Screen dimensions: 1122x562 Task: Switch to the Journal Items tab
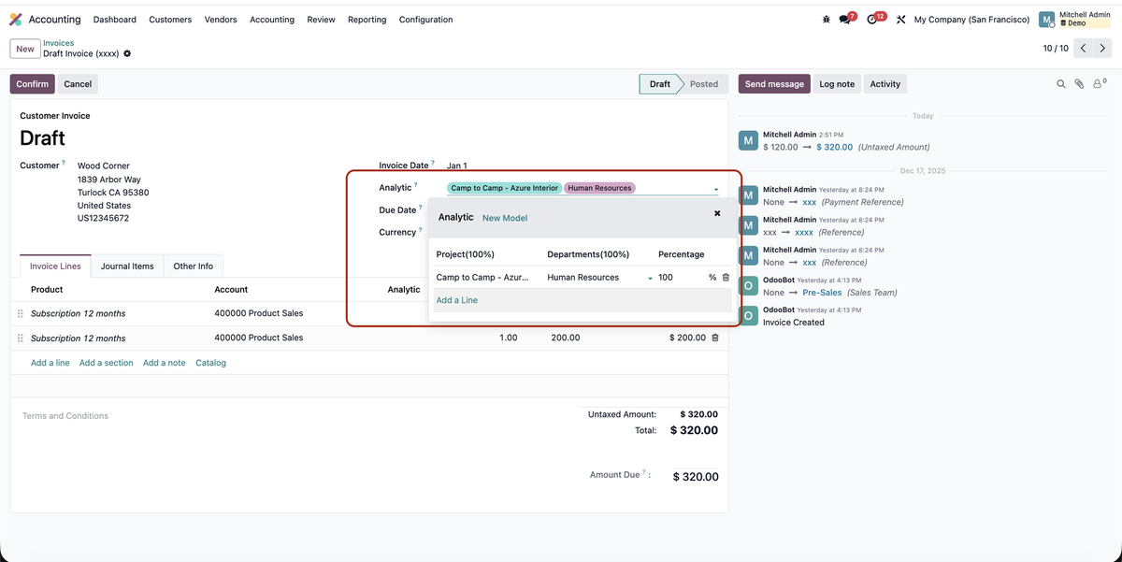coord(127,267)
